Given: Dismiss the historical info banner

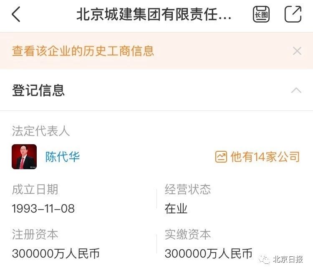Looking at the screenshot, I should coord(297,51).
